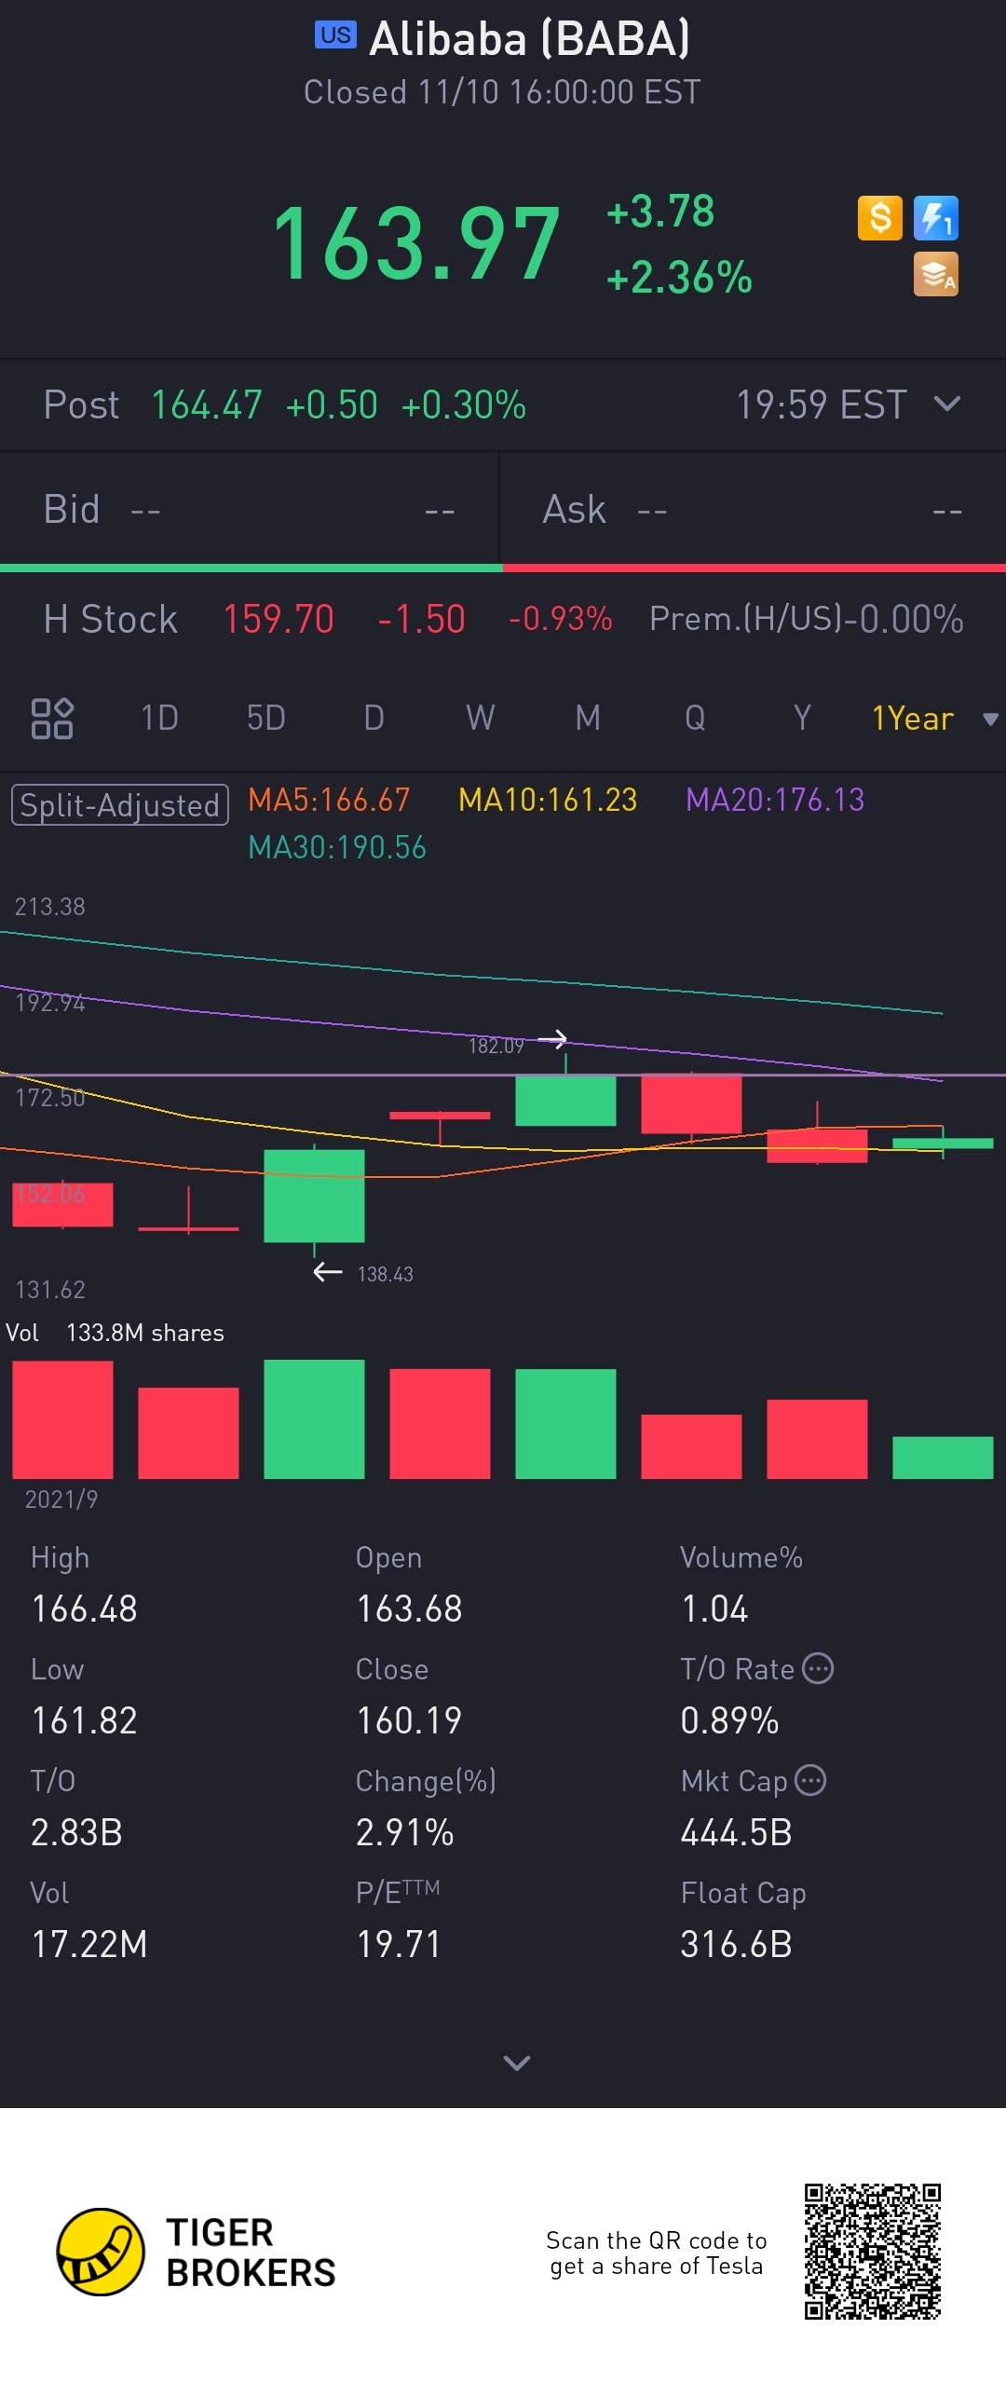
Task: Tap the P/E TTM value 19.71
Action: pos(399,1944)
